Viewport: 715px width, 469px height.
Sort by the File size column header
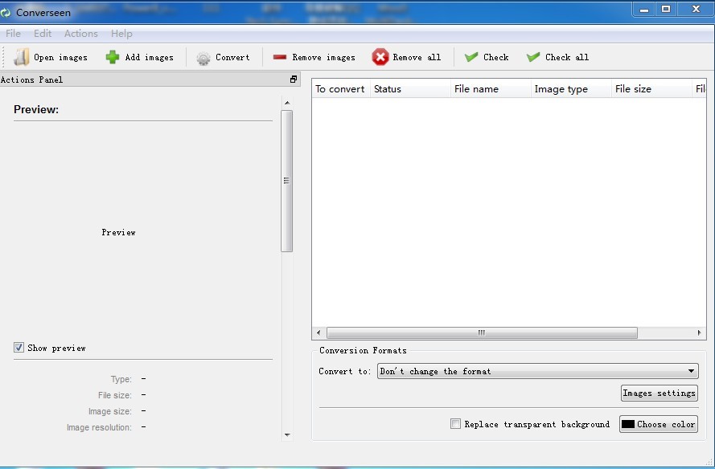pos(651,89)
